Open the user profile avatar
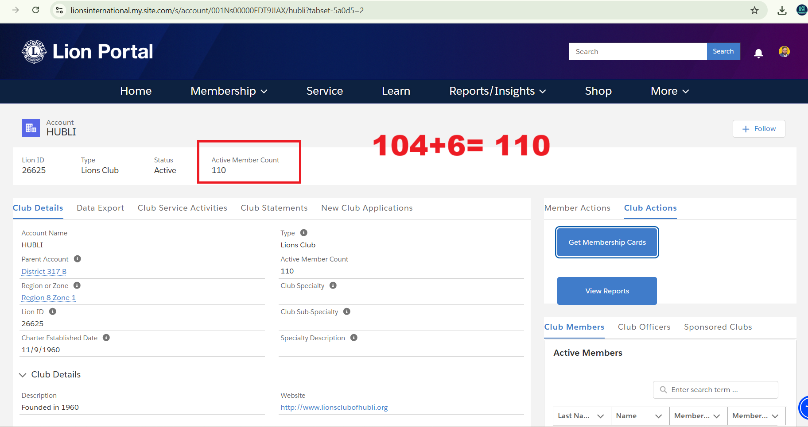808x427 pixels. point(784,52)
